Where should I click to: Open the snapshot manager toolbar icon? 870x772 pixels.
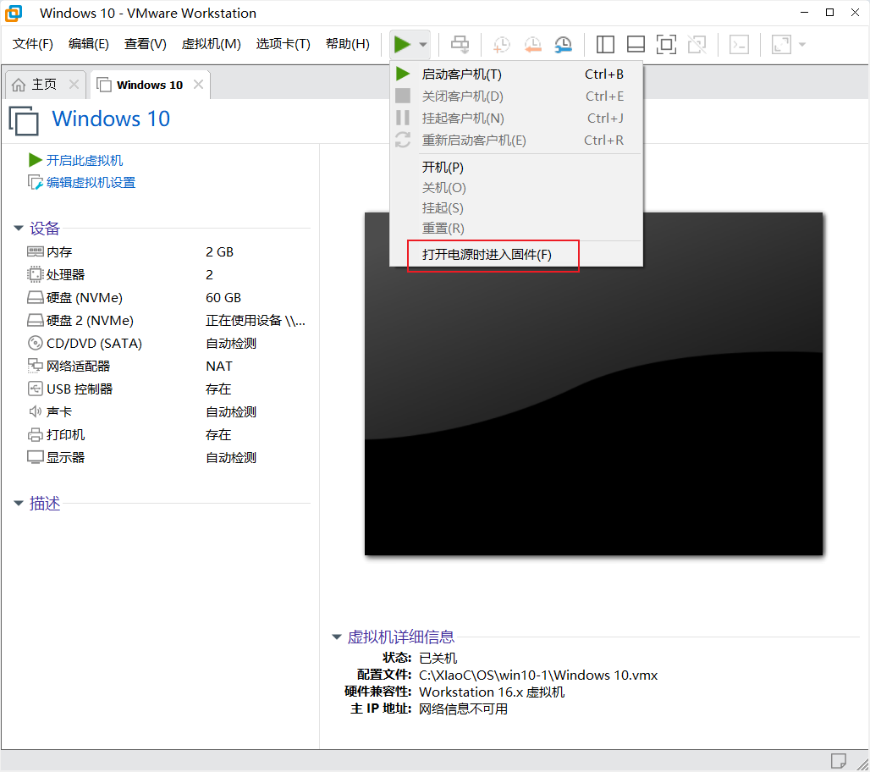[563, 44]
